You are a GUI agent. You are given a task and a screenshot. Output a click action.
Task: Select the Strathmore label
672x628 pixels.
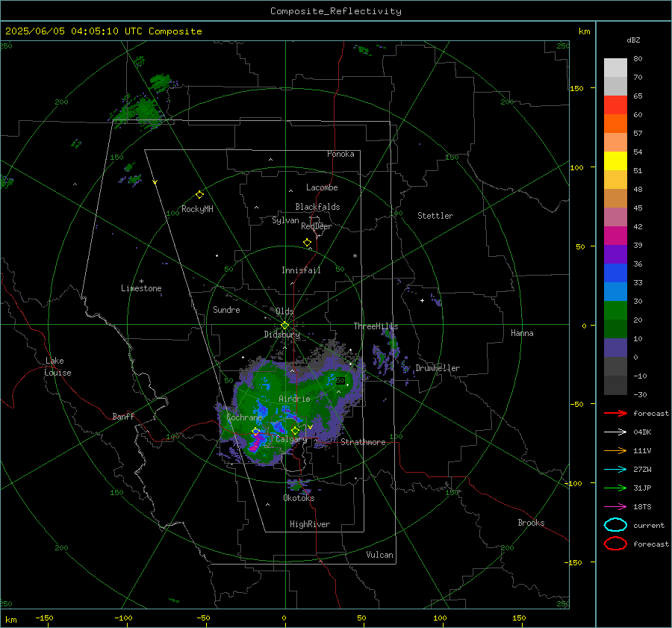[x=363, y=442]
